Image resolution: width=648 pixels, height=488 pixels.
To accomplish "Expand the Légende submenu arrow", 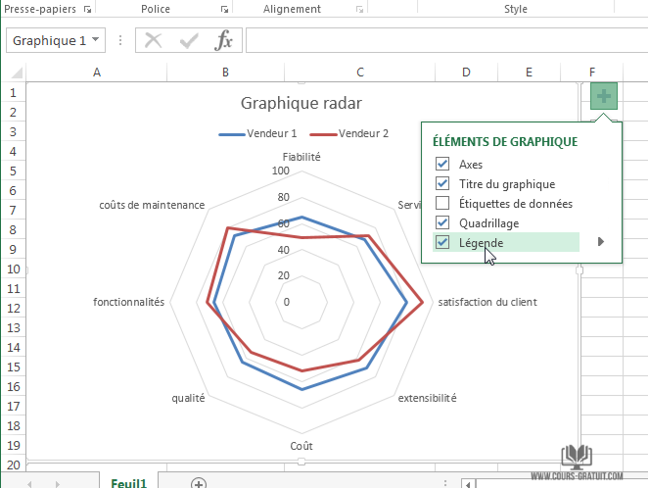I will [601, 242].
